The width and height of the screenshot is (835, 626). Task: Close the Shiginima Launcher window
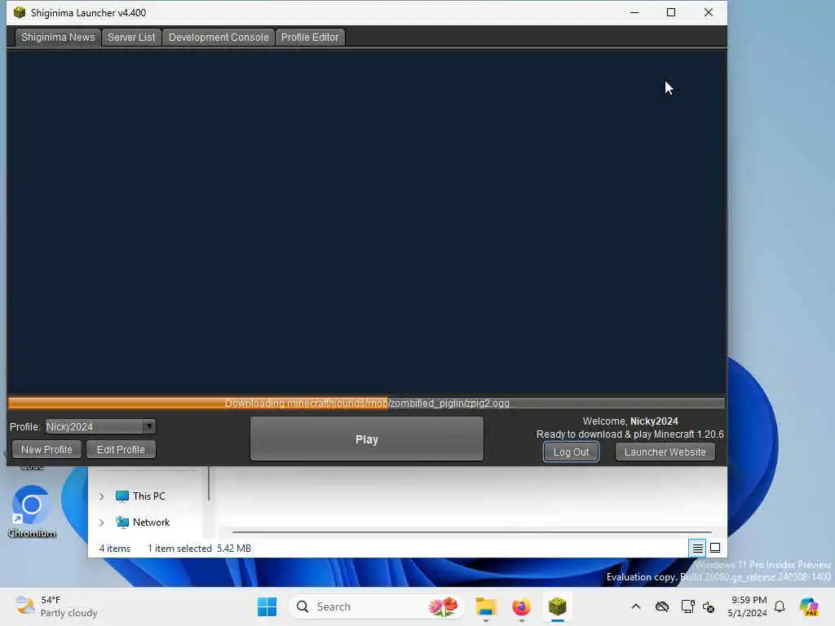pos(709,12)
